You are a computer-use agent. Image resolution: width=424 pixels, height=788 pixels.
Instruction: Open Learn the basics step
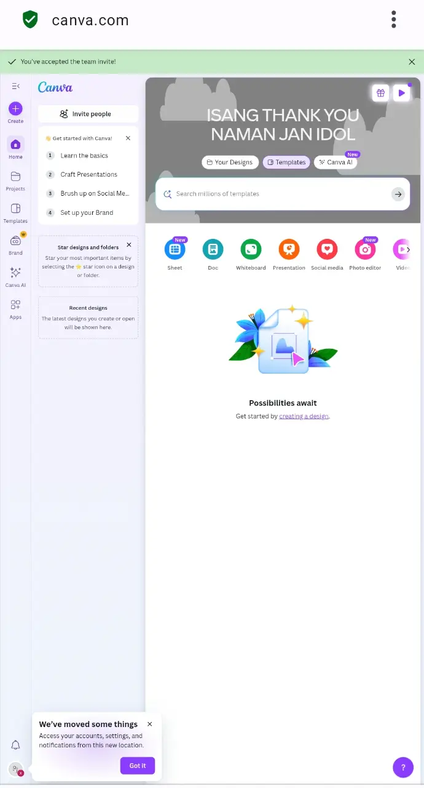(x=88, y=156)
